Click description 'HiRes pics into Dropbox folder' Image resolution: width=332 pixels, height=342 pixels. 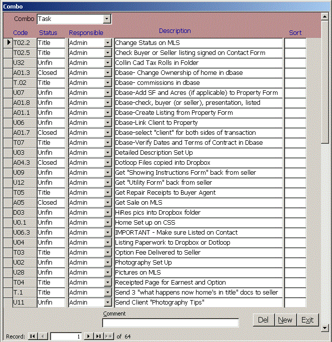198,213
